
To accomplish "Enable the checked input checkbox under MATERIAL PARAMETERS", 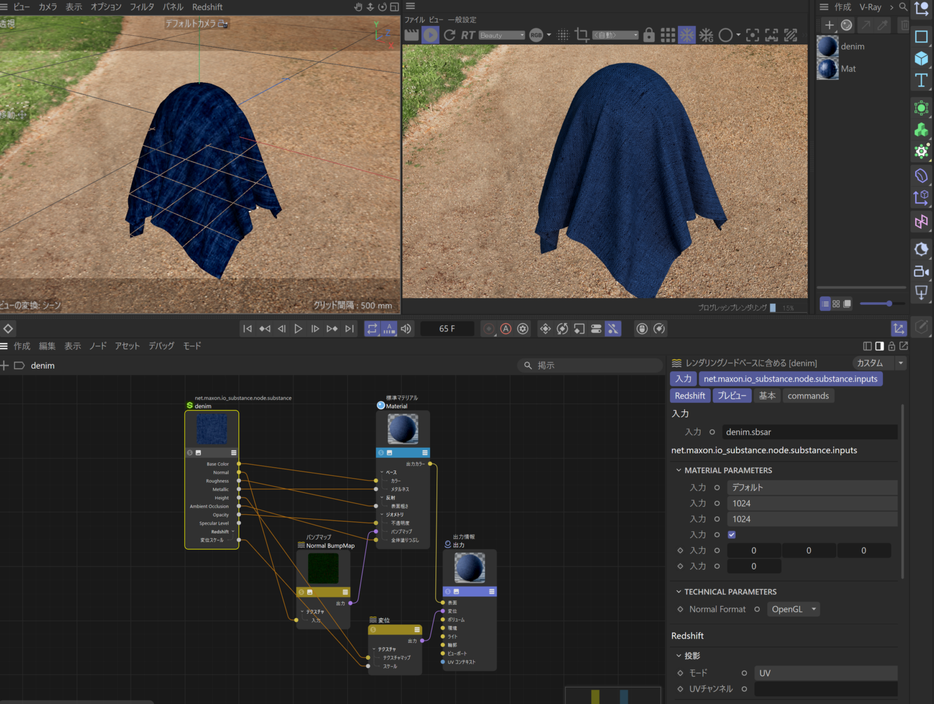I will coord(732,534).
